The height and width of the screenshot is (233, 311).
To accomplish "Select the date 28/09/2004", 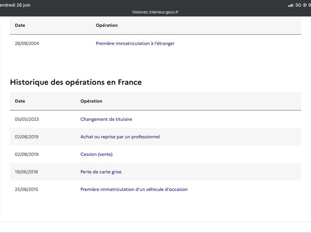I will [27, 43].
